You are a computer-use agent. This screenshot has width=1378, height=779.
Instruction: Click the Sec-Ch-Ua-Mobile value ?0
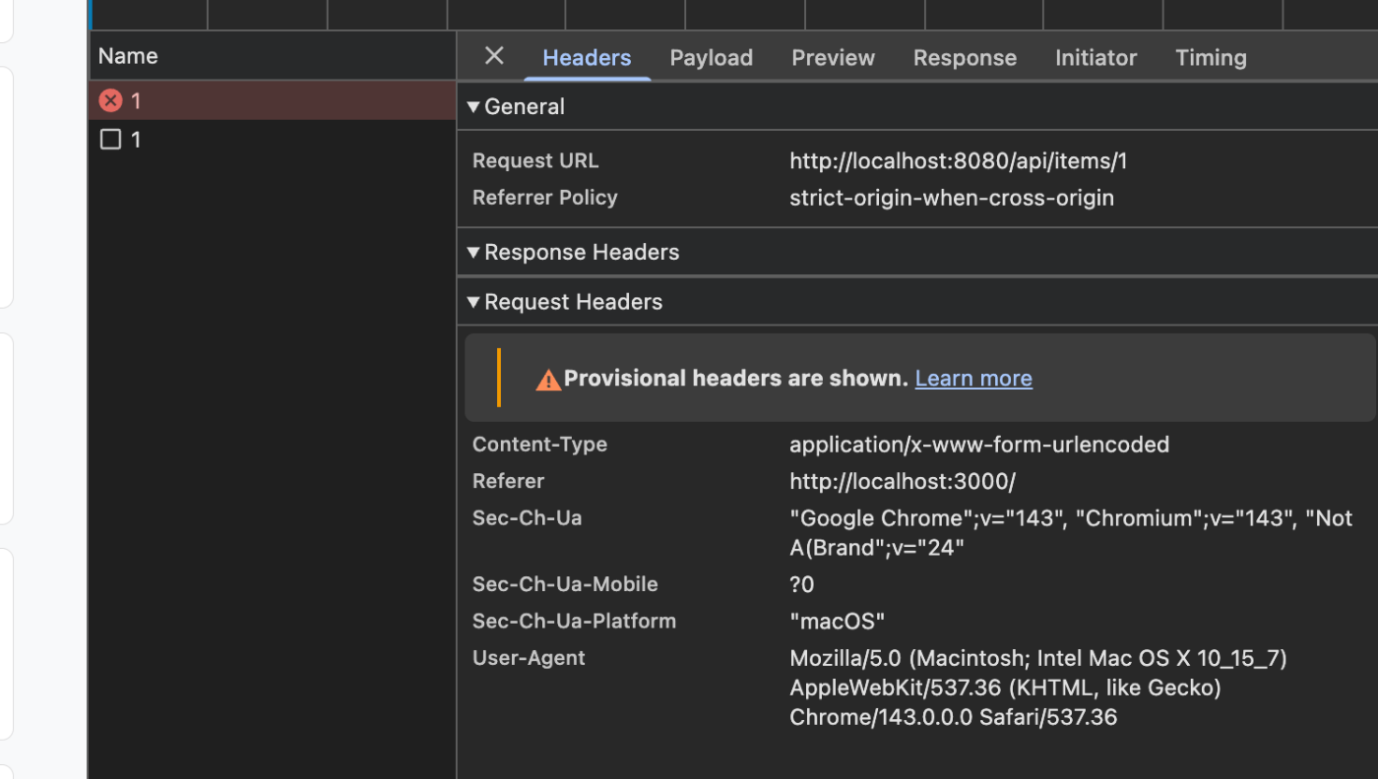pos(801,584)
